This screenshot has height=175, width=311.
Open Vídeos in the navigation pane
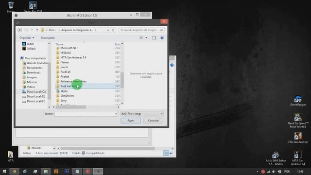(x=29, y=87)
